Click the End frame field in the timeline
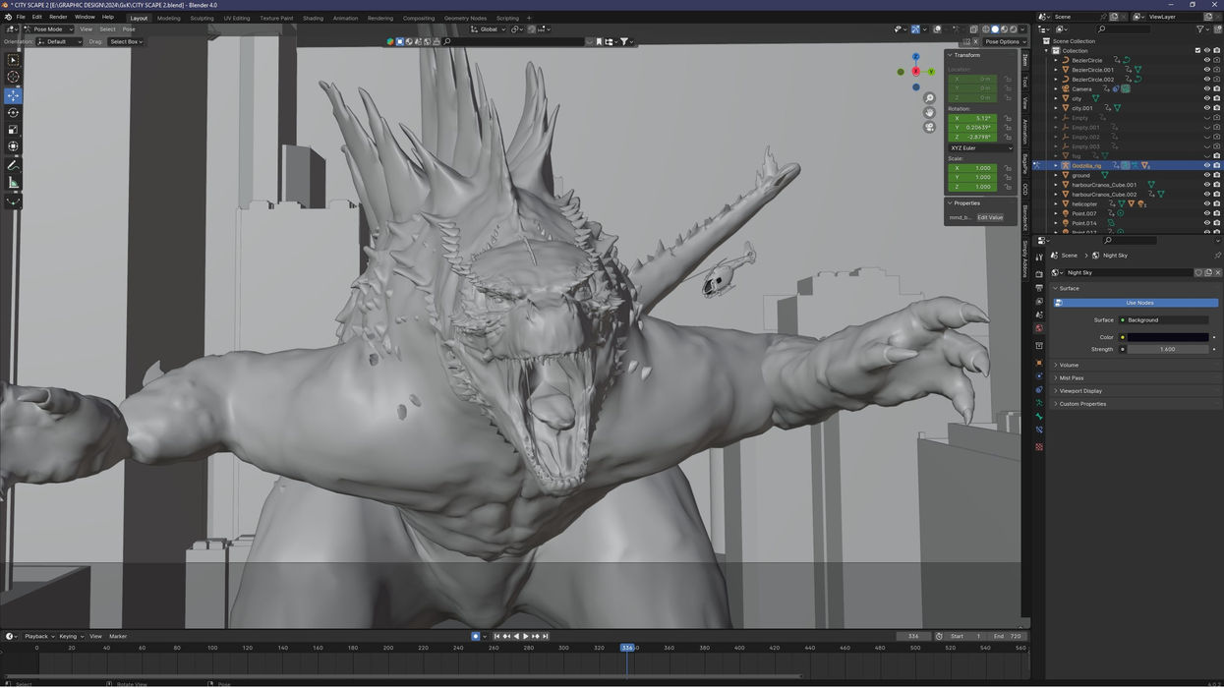The width and height of the screenshot is (1224, 688). click(x=1006, y=636)
